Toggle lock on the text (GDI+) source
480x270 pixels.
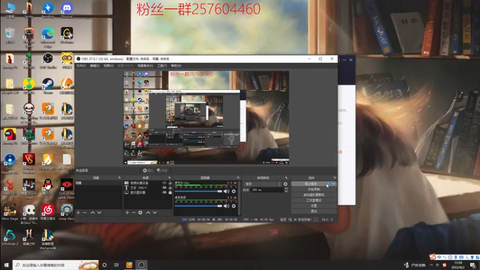[170, 188]
